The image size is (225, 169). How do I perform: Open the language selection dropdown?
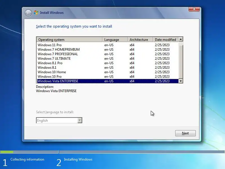pos(80,120)
